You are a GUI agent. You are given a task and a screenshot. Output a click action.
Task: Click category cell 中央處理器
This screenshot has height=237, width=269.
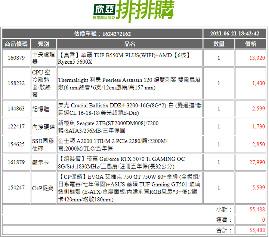[44, 58]
